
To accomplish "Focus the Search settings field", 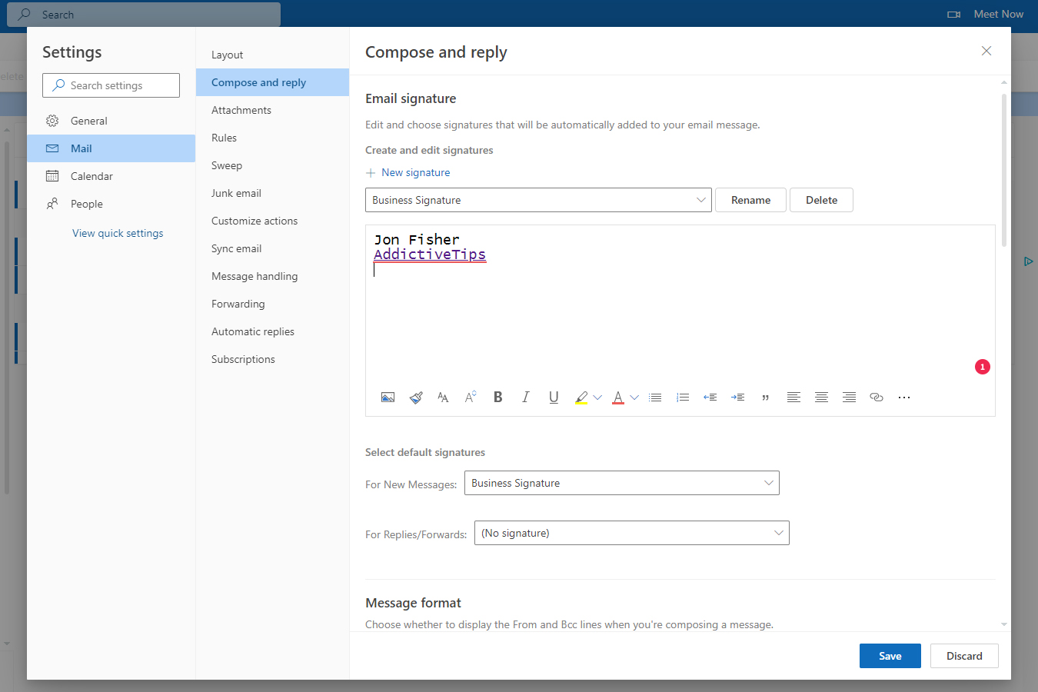I will pyautogui.click(x=111, y=85).
